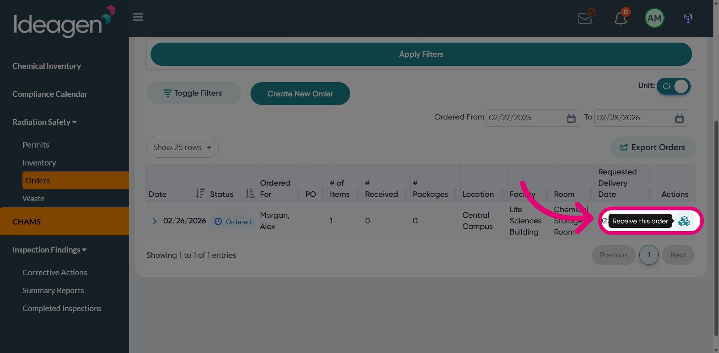Click the Previous page button
The image size is (719, 353).
613,255
